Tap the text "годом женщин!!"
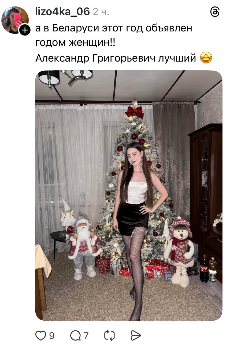This screenshot has width=230, height=344. point(75,43)
